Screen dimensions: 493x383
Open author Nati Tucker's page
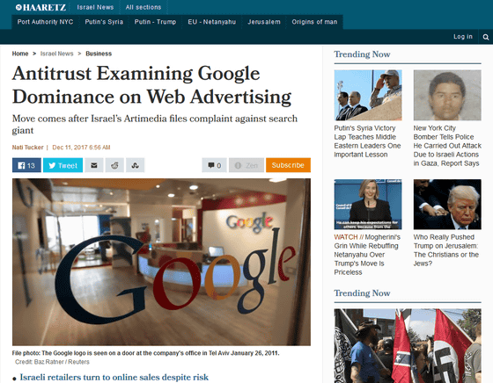[27, 148]
